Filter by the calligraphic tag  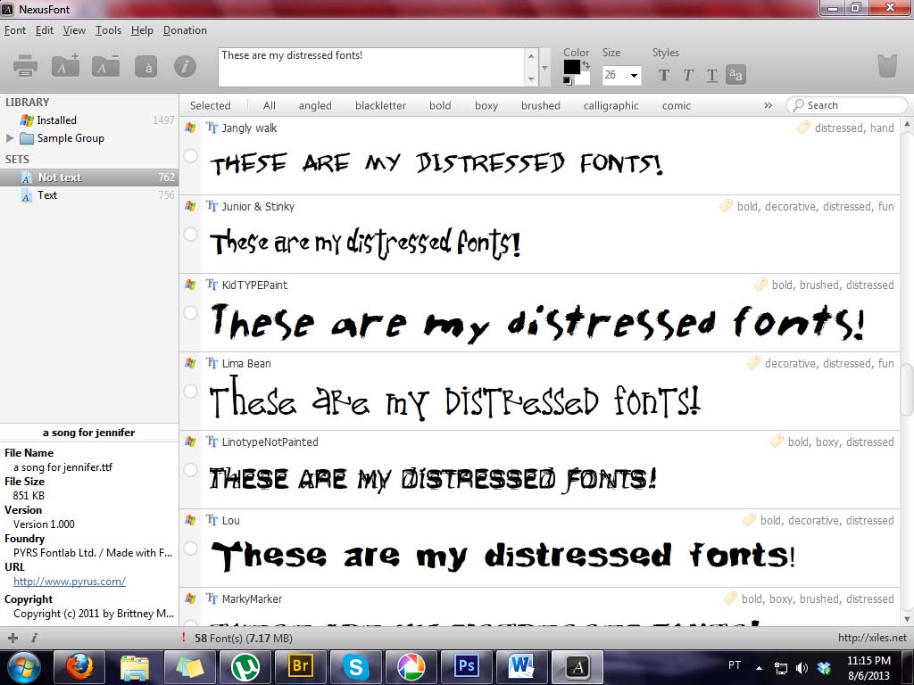coord(611,105)
